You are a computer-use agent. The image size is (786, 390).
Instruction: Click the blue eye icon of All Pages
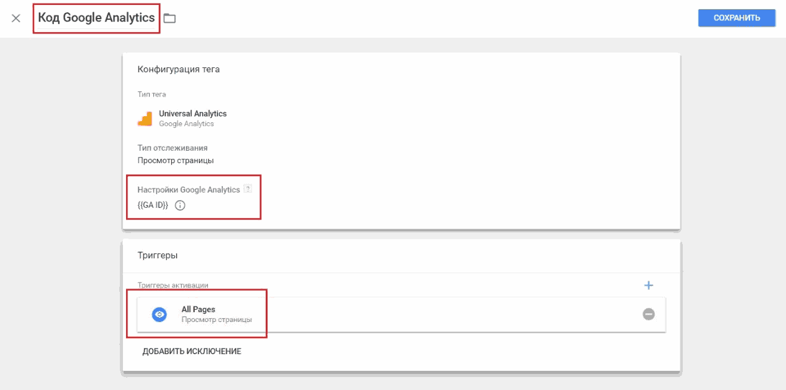159,315
